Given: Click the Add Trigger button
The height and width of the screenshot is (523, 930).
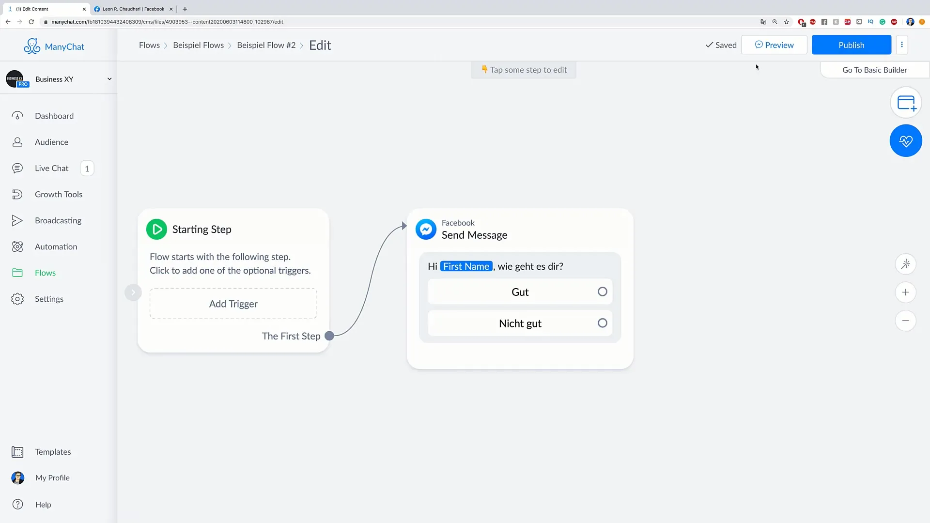Looking at the screenshot, I should pyautogui.click(x=233, y=303).
